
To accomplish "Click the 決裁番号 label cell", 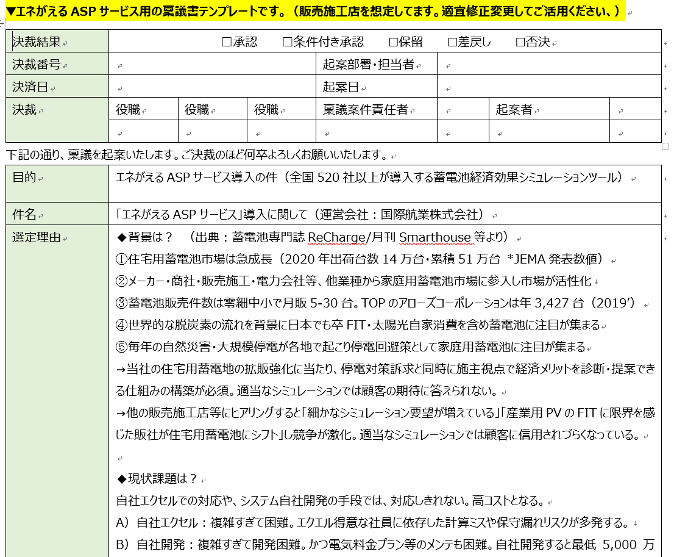I will pos(57,63).
